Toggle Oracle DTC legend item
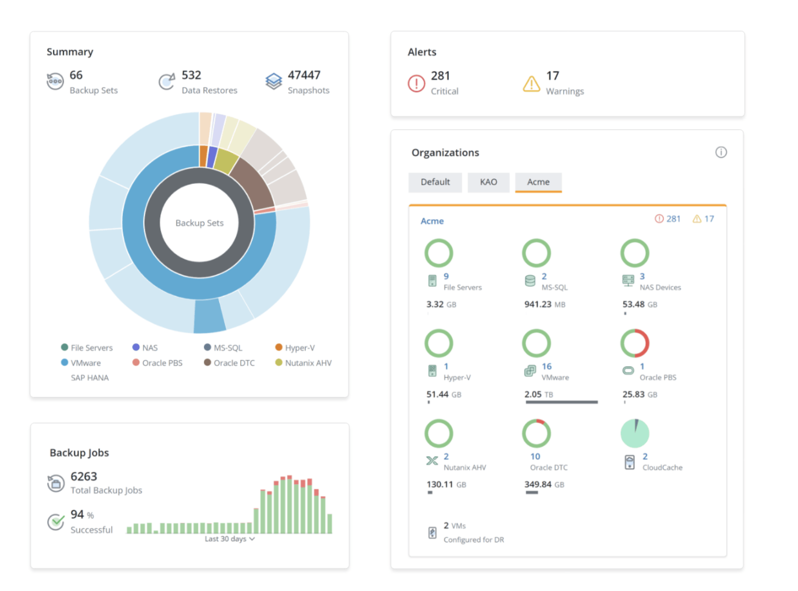This screenshot has height=591, width=798. coord(229,363)
